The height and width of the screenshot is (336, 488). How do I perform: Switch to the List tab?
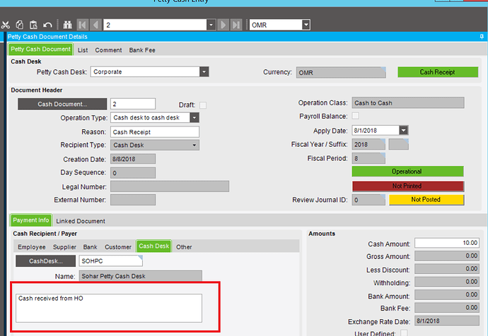(83, 50)
